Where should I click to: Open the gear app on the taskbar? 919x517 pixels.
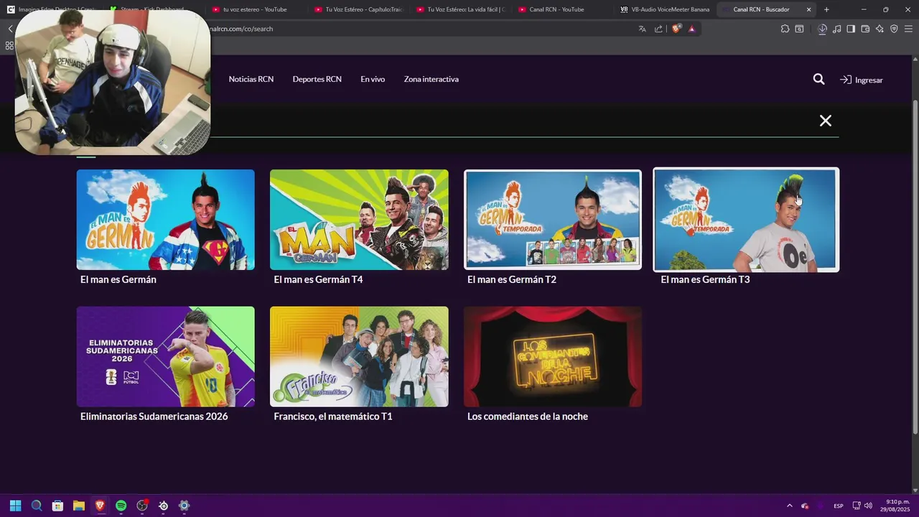pyautogui.click(x=185, y=506)
